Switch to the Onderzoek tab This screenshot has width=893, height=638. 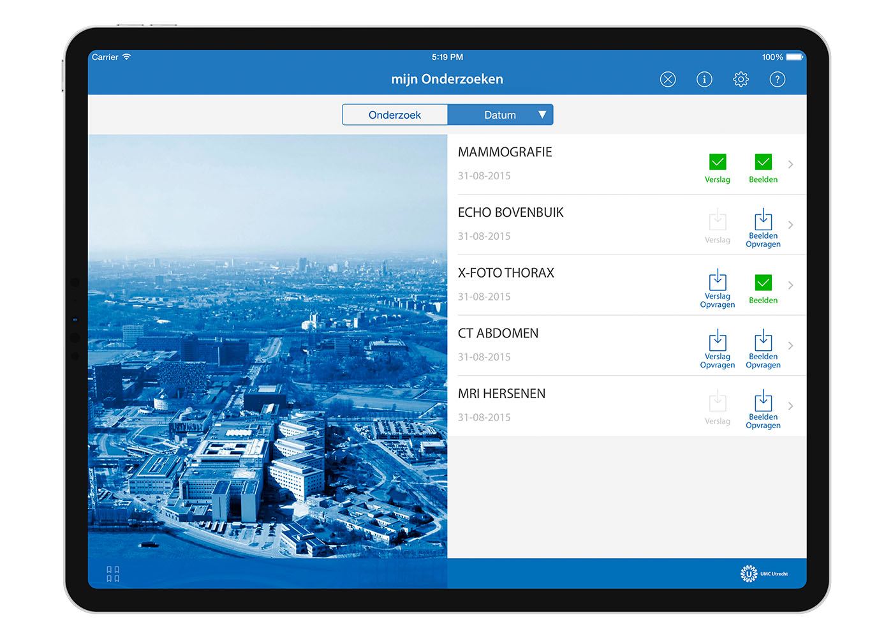tap(395, 115)
